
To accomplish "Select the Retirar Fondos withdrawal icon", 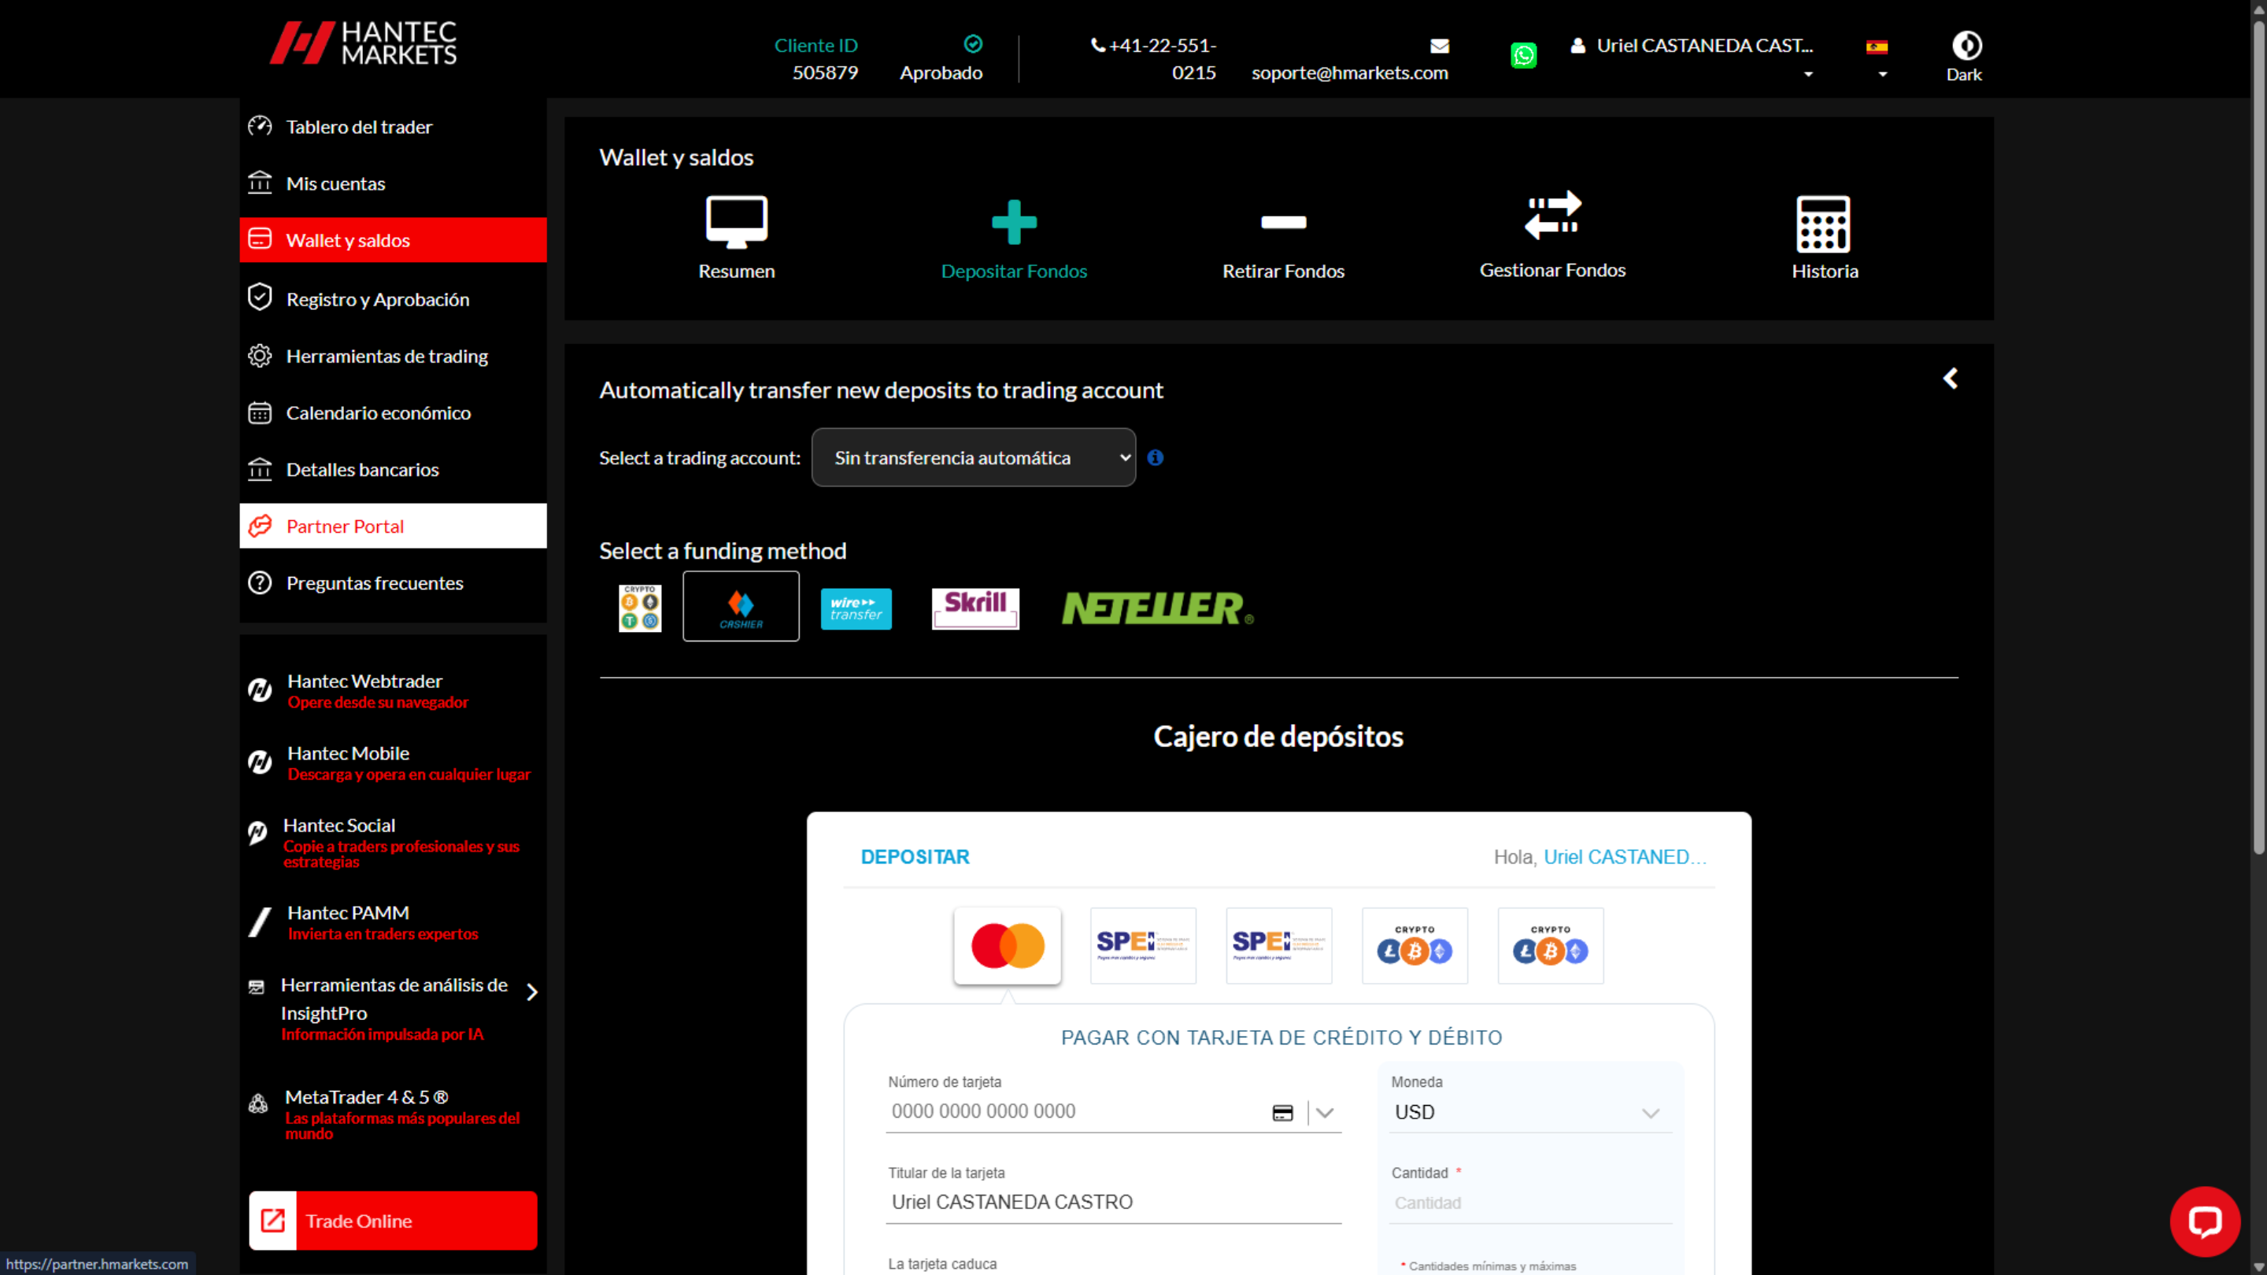I will tap(1283, 238).
